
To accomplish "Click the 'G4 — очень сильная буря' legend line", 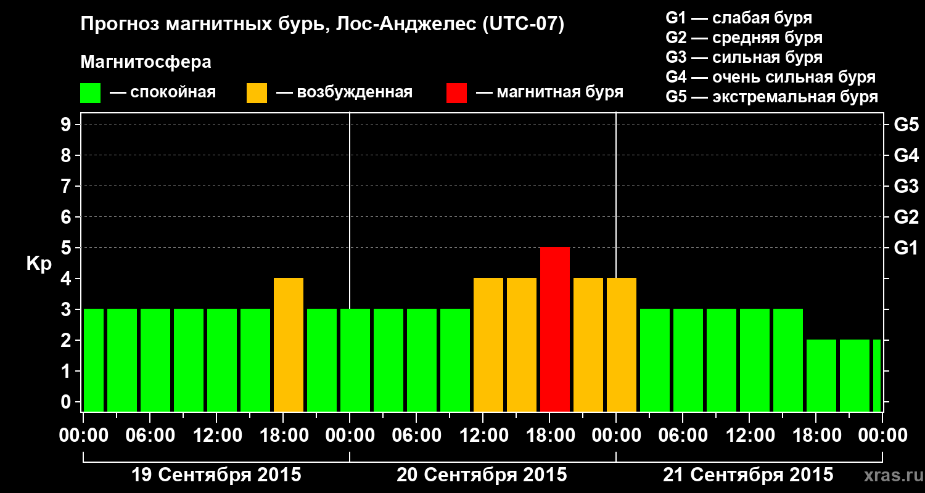I will (771, 77).
